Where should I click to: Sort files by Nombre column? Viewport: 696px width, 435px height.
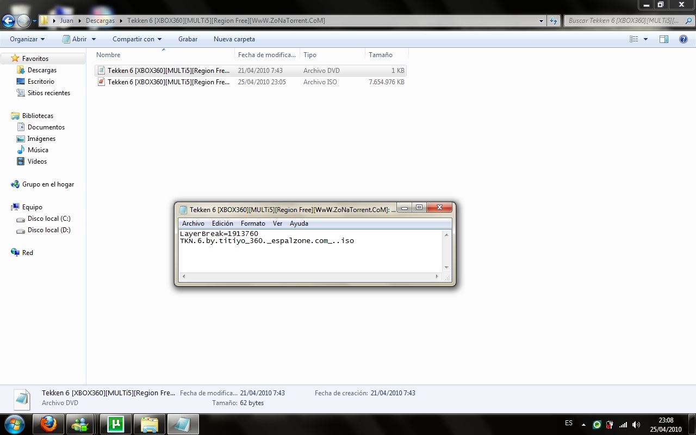tap(164, 55)
